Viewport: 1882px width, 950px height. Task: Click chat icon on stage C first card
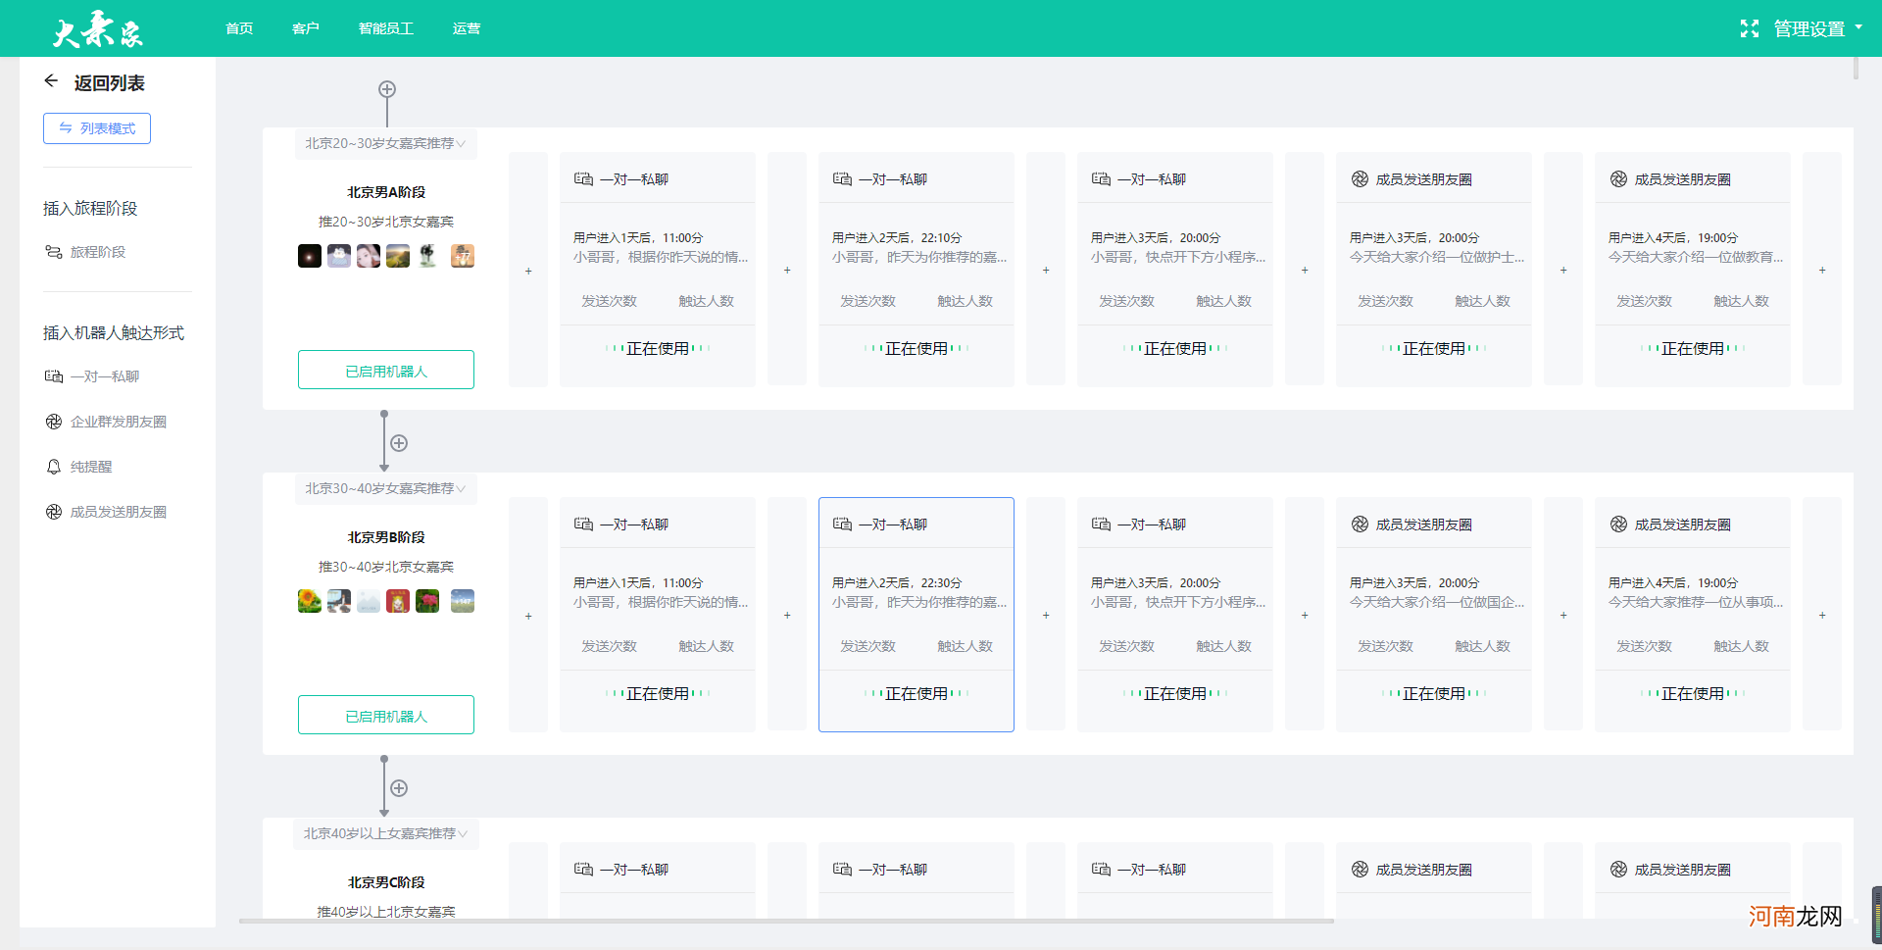point(583,870)
